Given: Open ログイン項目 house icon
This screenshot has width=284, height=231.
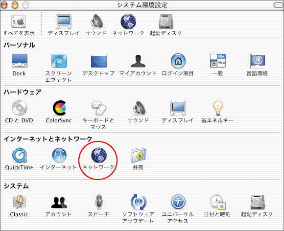Looking at the screenshot, I should [x=178, y=61].
